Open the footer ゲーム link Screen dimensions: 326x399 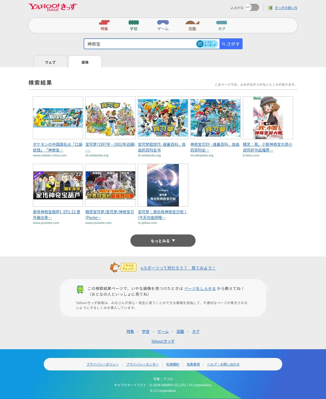pyautogui.click(x=163, y=332)
